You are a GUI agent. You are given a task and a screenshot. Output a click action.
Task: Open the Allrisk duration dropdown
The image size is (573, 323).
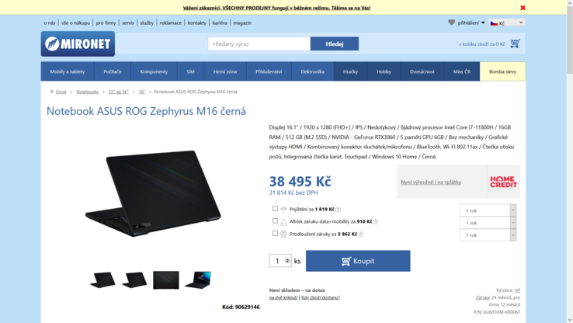coord(488,223)
